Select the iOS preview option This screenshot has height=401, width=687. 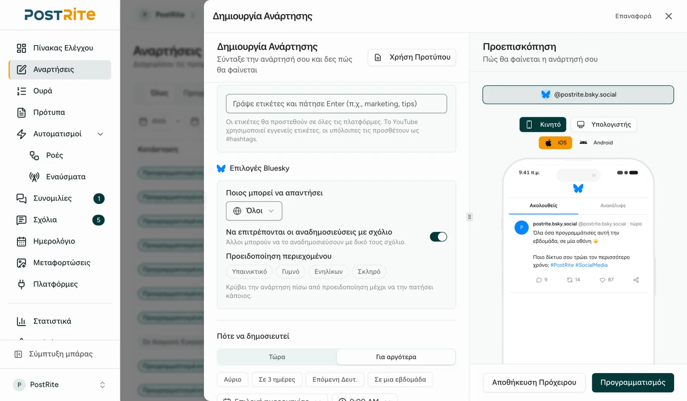pos(556,143)
